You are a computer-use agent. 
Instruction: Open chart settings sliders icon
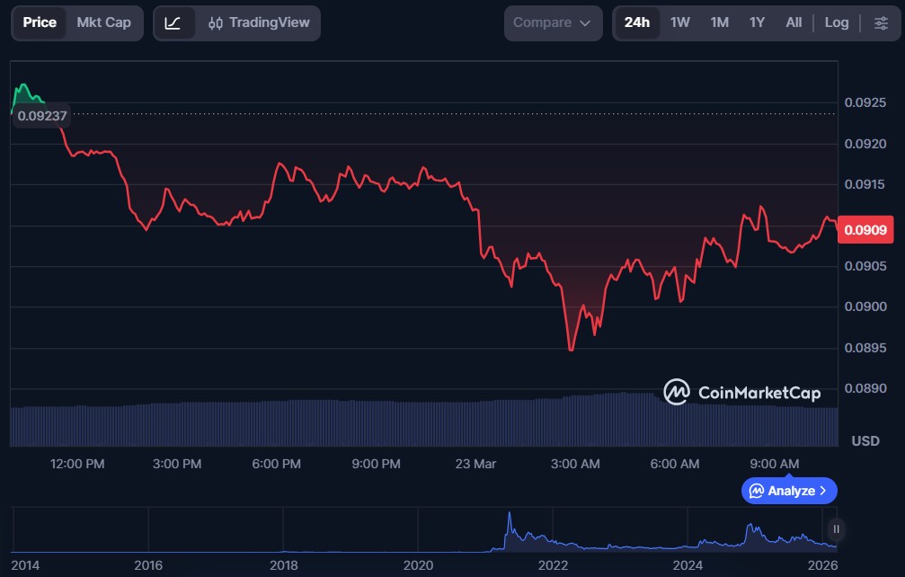pyautogui.click(x=880, y=22)
